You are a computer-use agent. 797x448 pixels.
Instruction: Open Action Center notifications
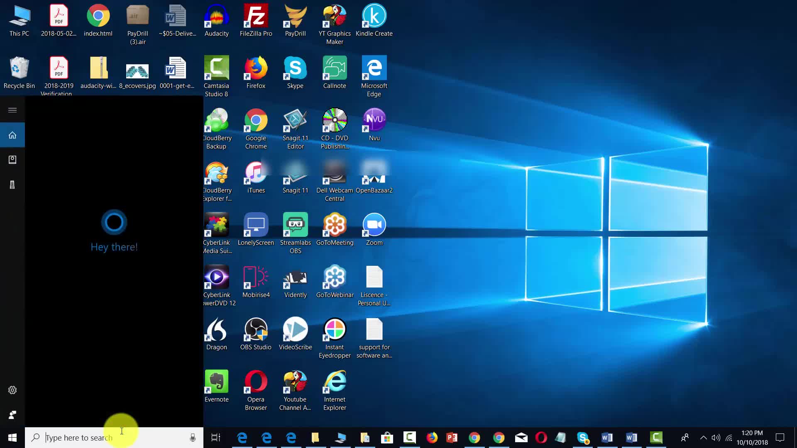tap(780, 438)
